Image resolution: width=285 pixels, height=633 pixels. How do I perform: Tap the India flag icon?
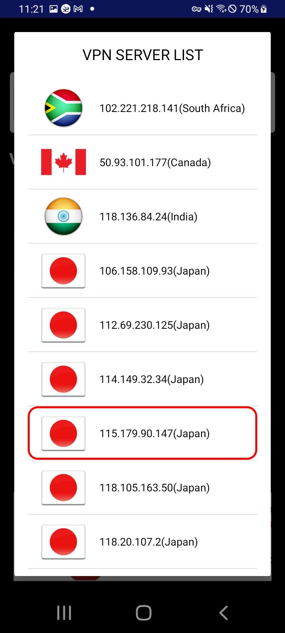[x=63, y=216]
